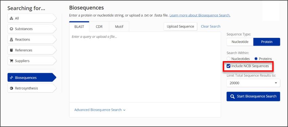
Task: Click the Substances hexagon icon
Action: pyautogui.click(x=12, y=29)
